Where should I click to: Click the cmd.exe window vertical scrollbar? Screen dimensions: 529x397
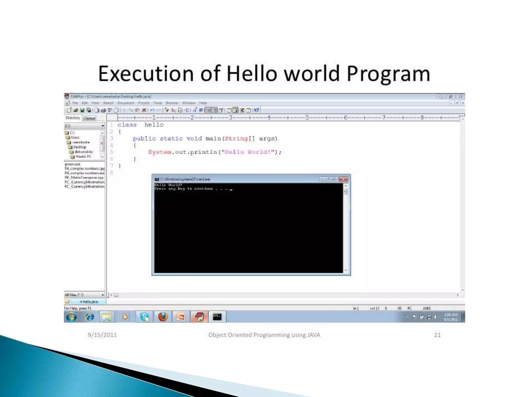346,227
